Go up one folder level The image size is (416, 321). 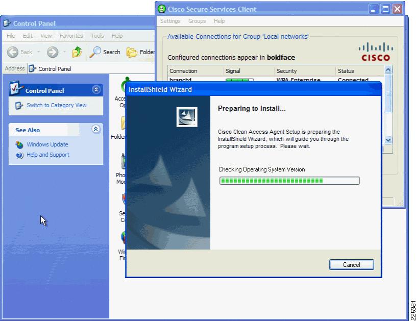[77, 52]
